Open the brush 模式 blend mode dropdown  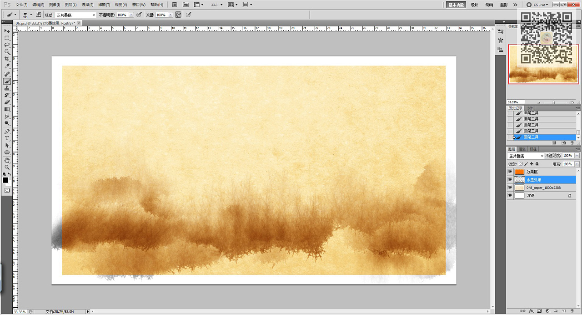pyautogui.click(x=75, y=15)
